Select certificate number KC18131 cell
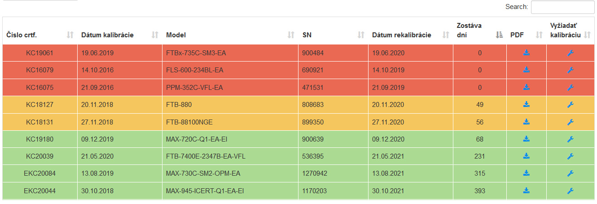 coord(40,122)
